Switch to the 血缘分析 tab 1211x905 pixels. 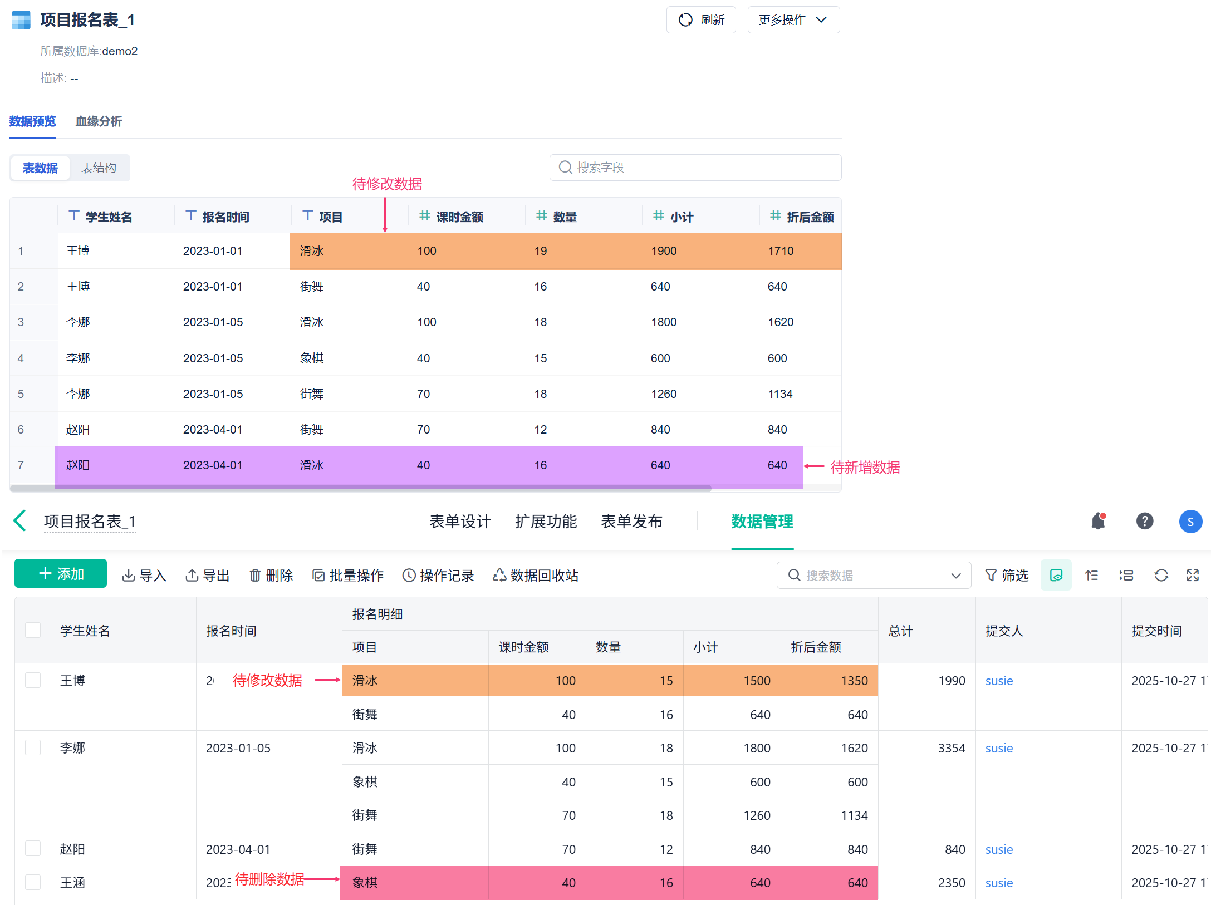coord(99,121)
